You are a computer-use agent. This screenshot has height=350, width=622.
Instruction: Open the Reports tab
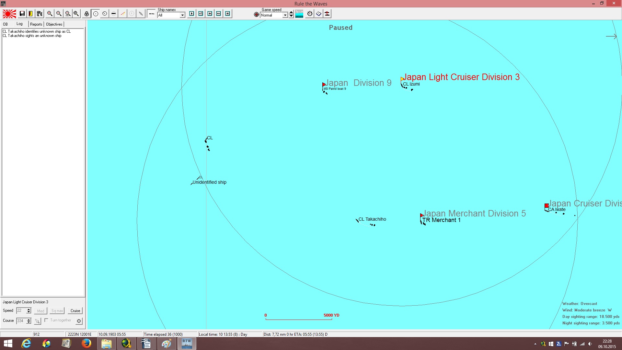[36, 24]
